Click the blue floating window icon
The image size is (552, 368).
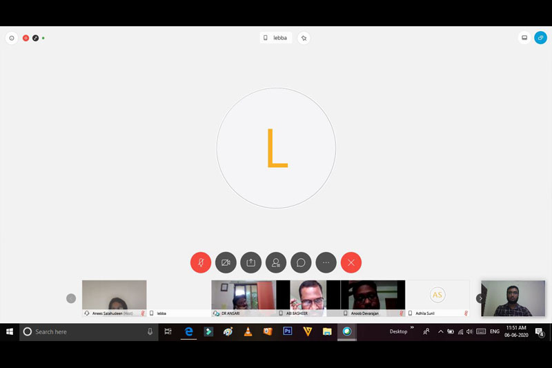pyautogui.click(x=540, y=38)
